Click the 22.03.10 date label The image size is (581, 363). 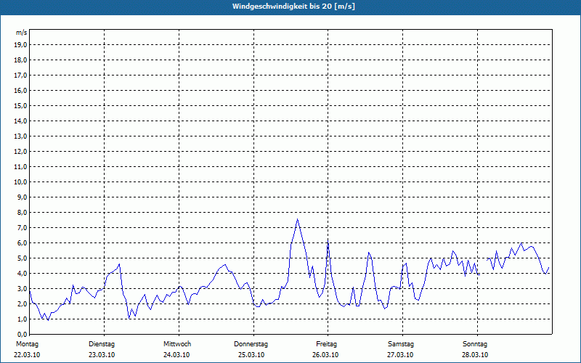tap(27, 355)
